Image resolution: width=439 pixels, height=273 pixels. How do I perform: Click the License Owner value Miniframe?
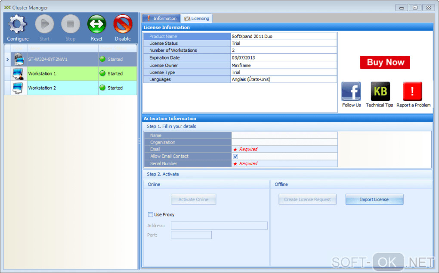[x=241, y=66]
